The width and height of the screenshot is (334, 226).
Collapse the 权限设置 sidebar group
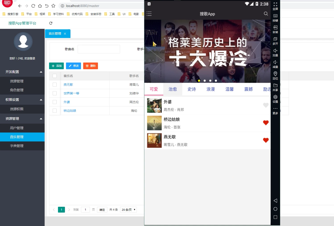[22, 99]
